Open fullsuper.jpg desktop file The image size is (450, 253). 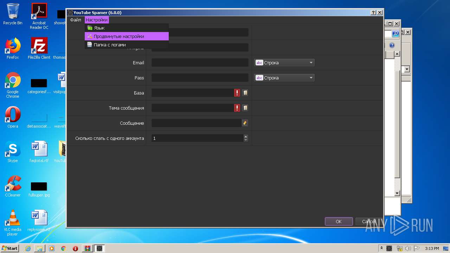click(x=39, y=189)
